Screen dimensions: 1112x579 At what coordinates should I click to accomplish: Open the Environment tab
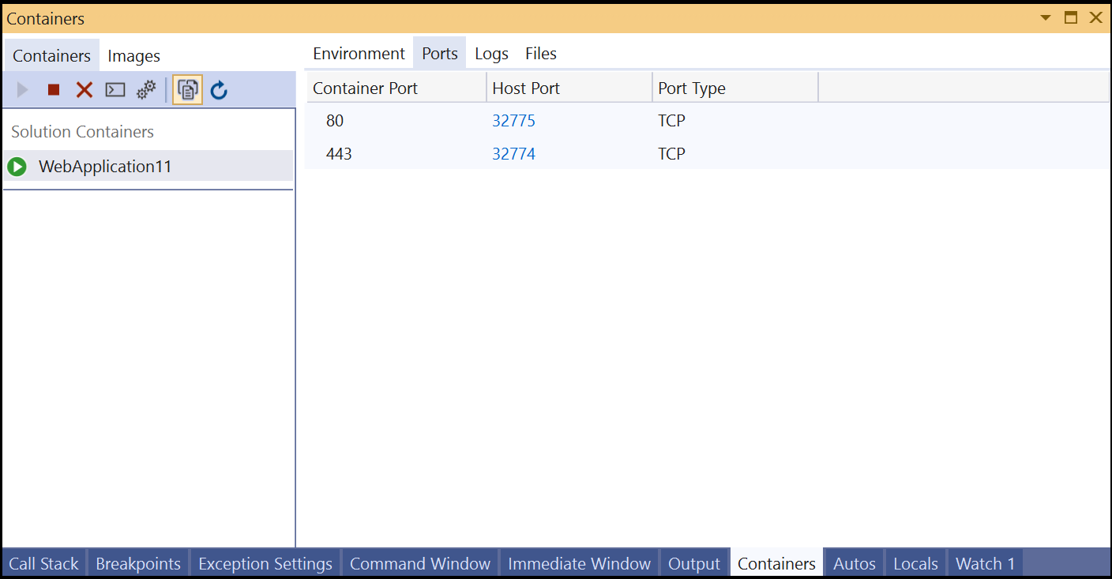pos(359,53)
